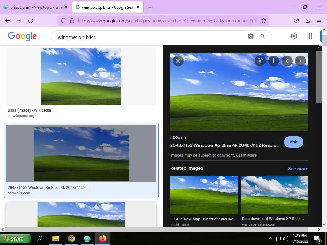
Task: Go to previous image in preview
Action: (x=287, y=61)
